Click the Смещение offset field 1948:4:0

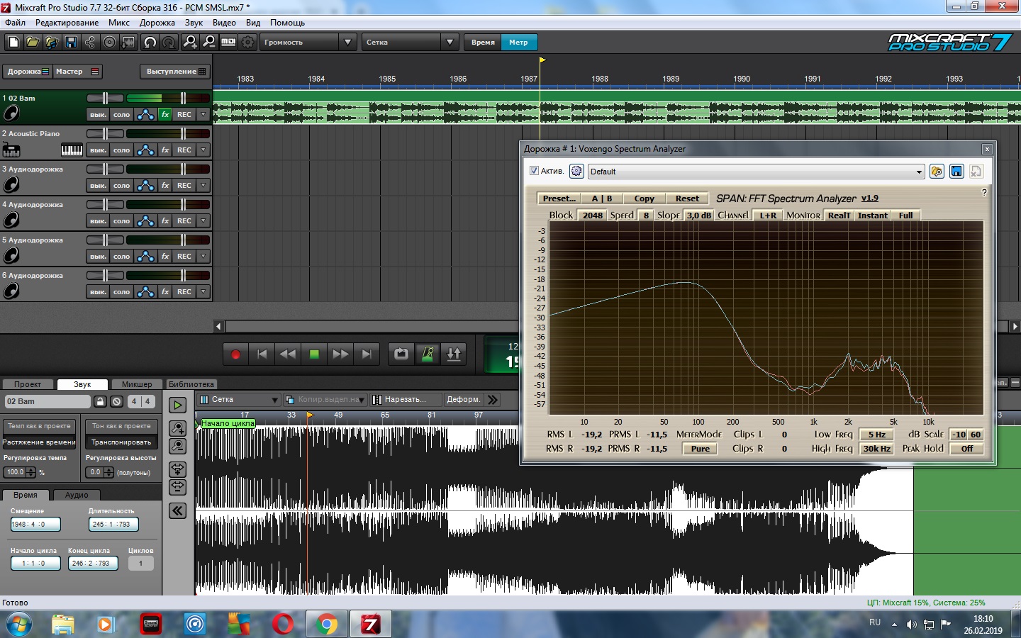tap(35, 525)
